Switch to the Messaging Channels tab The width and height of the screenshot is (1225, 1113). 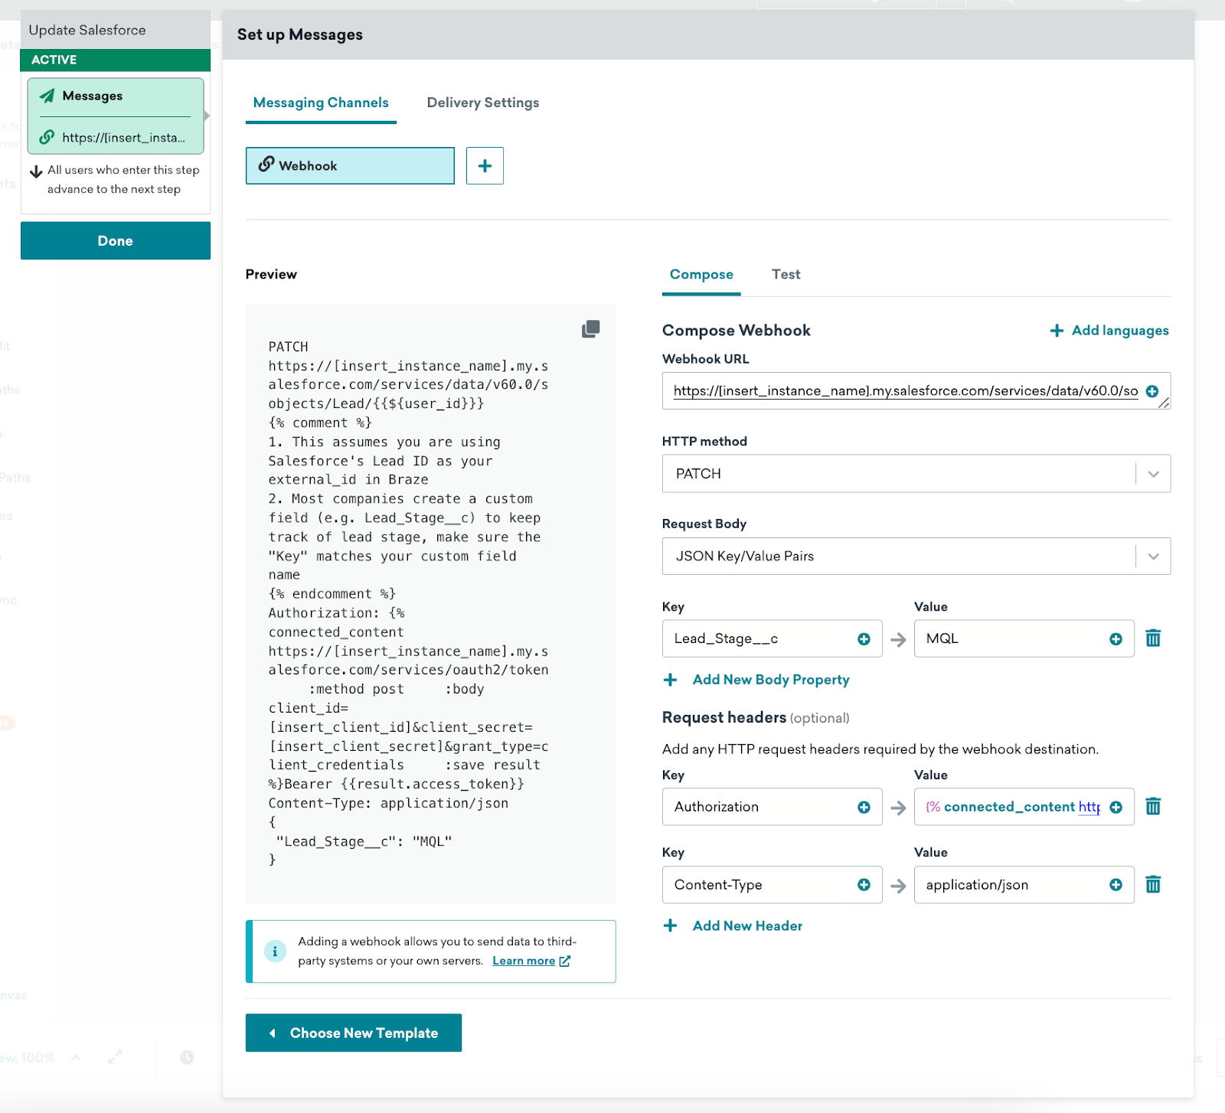321,103
